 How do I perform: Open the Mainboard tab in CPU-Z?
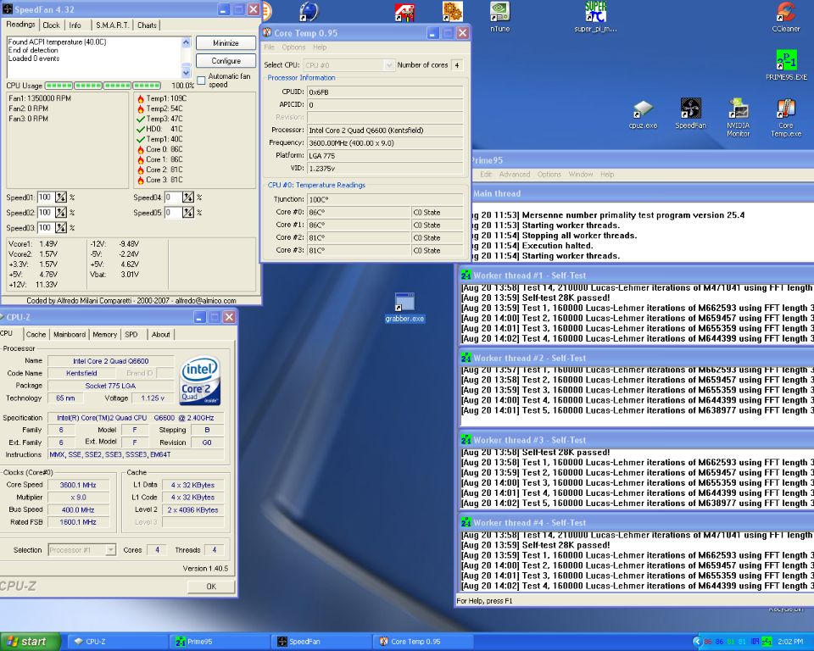pos(70,335)
